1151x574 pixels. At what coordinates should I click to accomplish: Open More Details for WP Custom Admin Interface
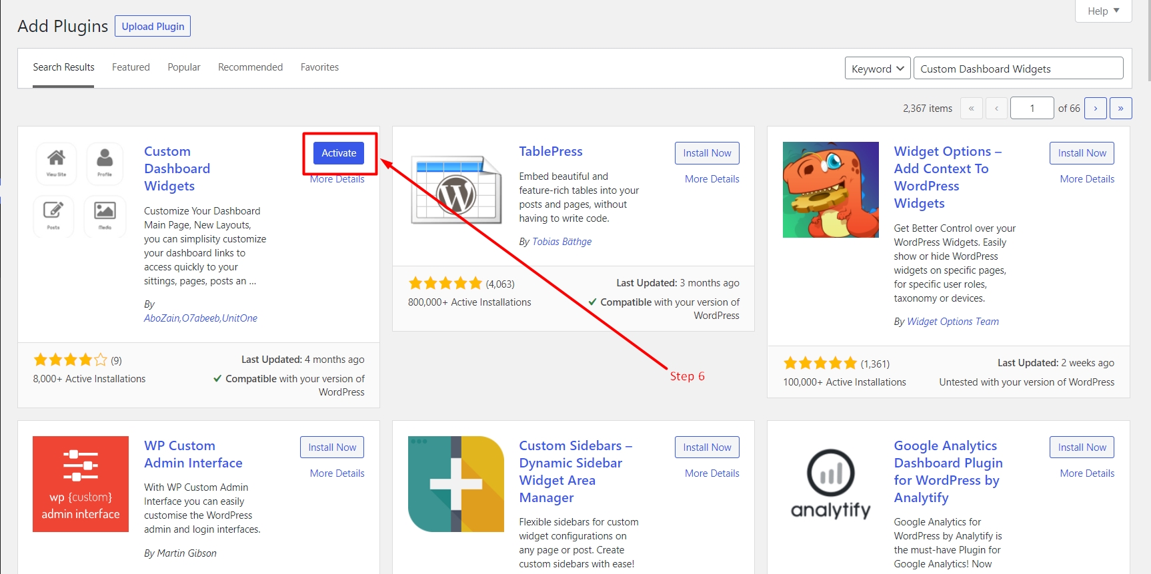(337, 473)
